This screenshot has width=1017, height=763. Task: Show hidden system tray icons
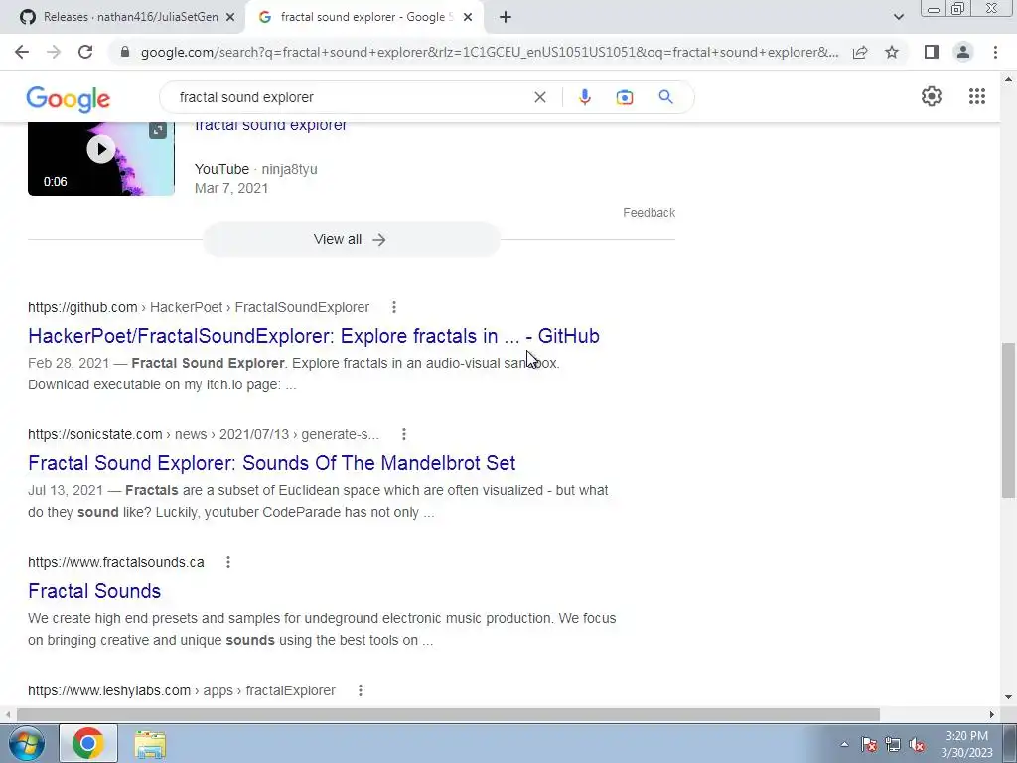(844, 744)
